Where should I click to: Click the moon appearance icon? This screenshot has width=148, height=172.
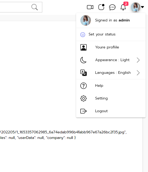pos(83,60)
